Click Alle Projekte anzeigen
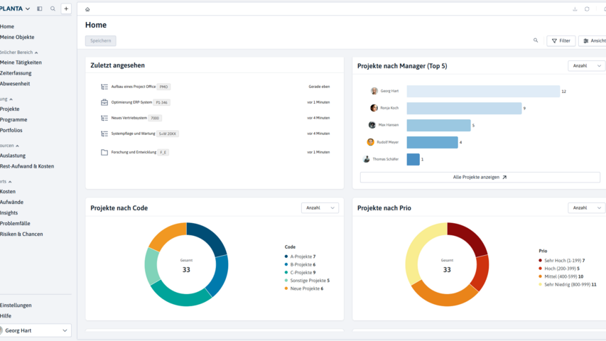 [480, 177]
